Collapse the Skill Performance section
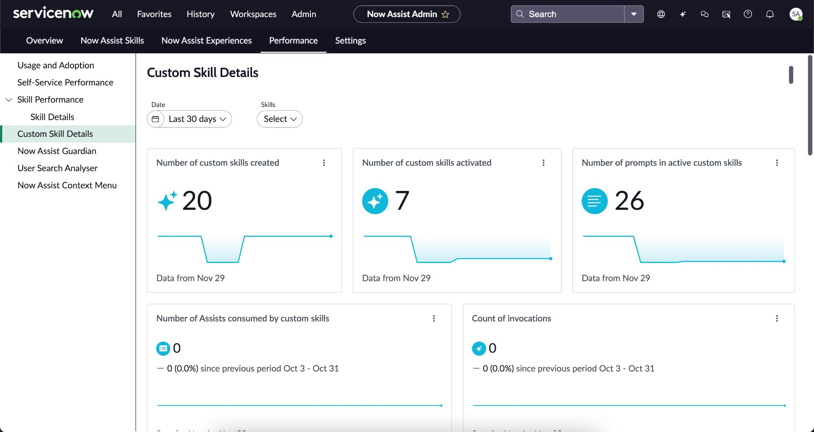Viewport: 814px width, 432px height. click(x=9, y=100)
